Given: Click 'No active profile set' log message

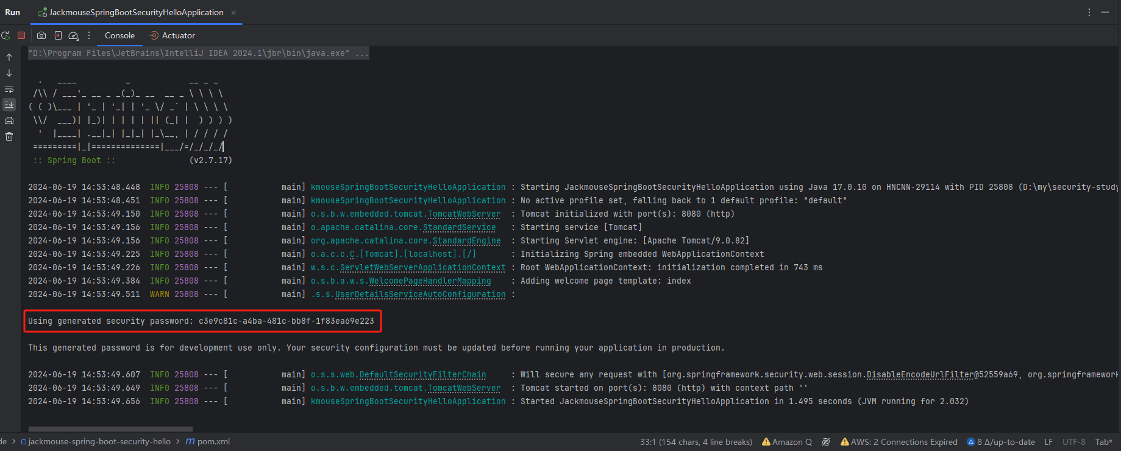Looking at the screenshot, I should coord(683,201).
